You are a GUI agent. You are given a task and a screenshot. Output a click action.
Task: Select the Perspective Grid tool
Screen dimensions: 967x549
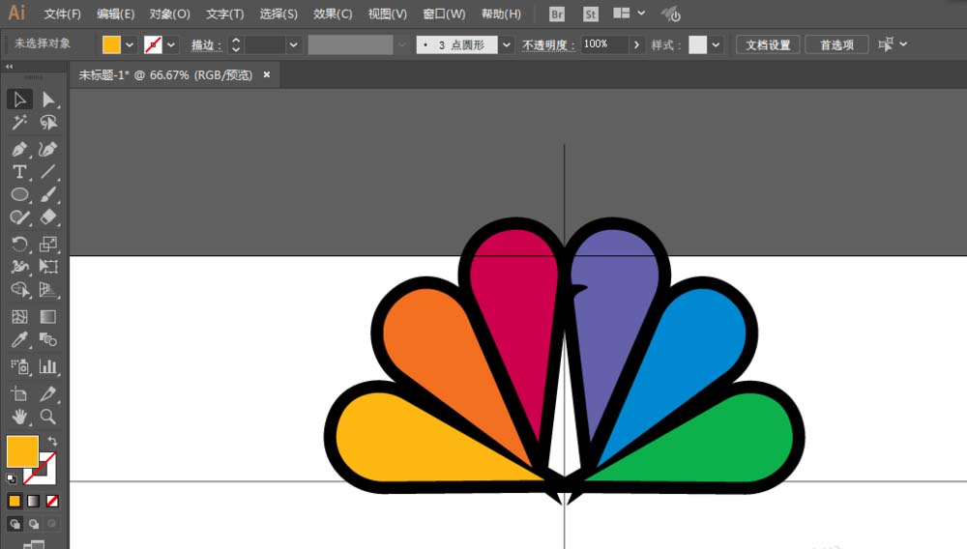click(x=48, y=290)
